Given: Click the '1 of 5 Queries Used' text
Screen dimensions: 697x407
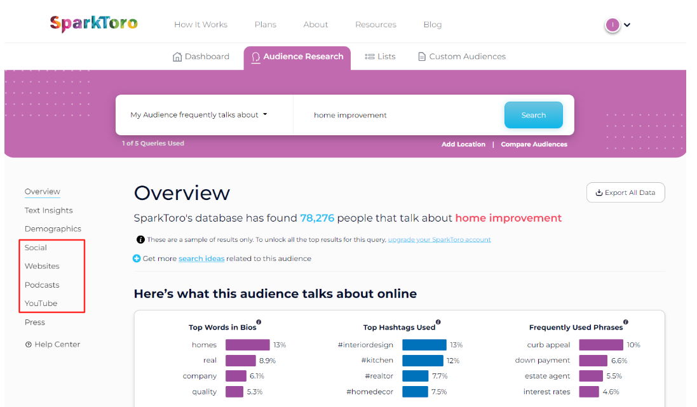Looking at the screenshot, I should pos(153,143).
